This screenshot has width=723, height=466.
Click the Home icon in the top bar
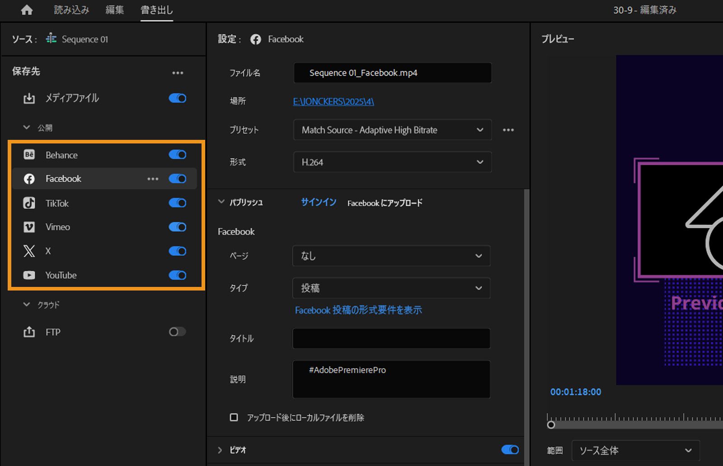[x=26, y=9]
